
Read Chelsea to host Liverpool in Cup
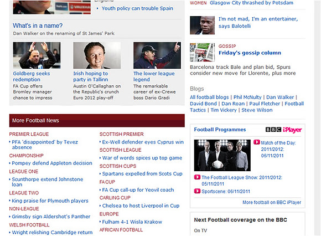click(x=141, y=206)
